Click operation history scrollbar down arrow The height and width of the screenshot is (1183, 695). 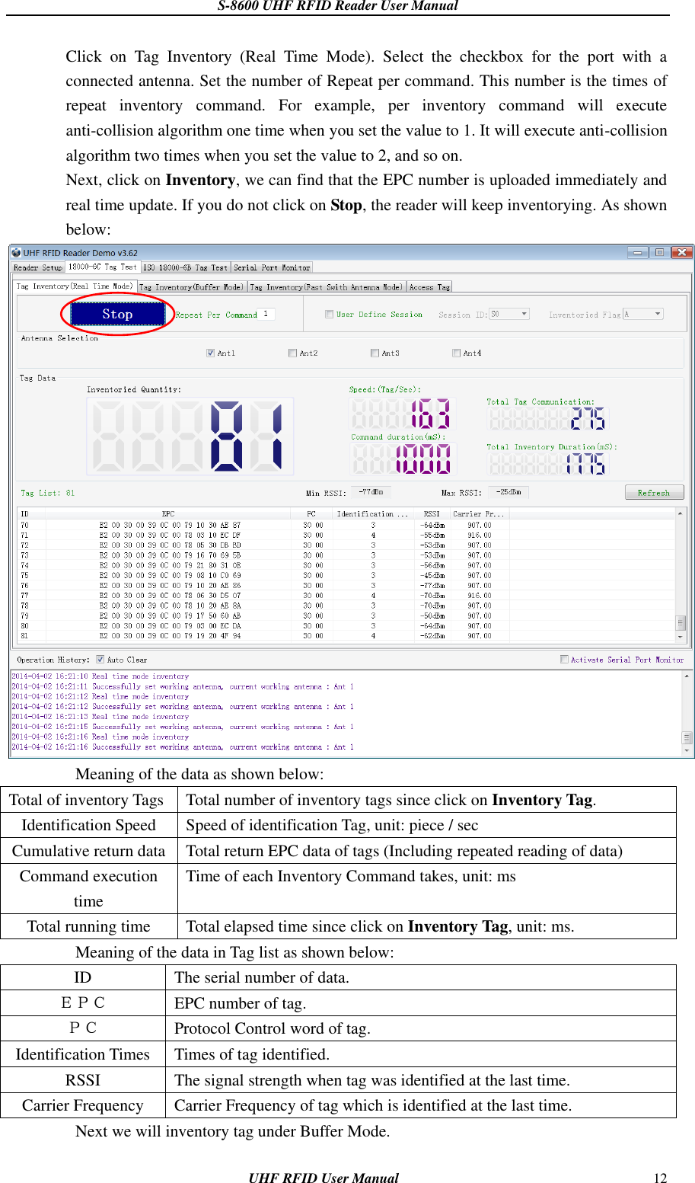pos(687,750)
